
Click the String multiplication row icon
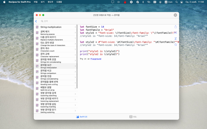coord(37,27)
